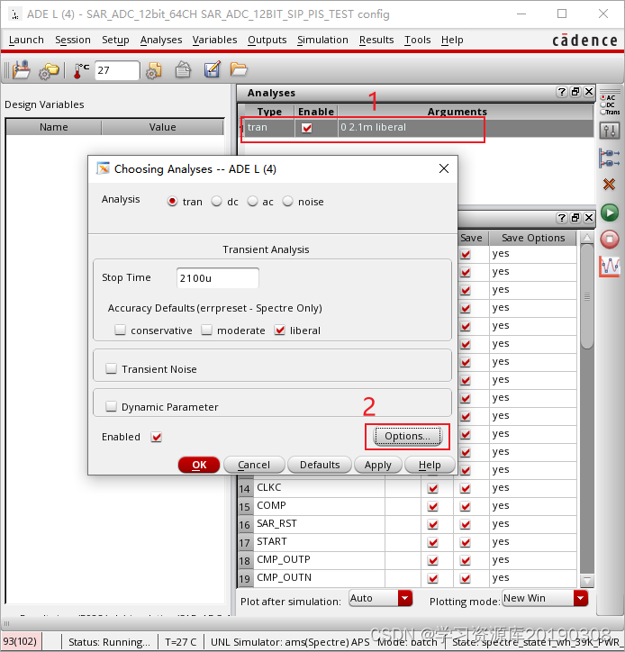Click the orange X Delete icon
Screen dimensions: 625x652
[610, 185]
